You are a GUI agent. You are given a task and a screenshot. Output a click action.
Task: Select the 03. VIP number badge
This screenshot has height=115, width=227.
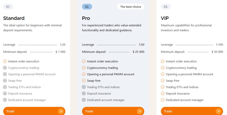coord(166,7)
